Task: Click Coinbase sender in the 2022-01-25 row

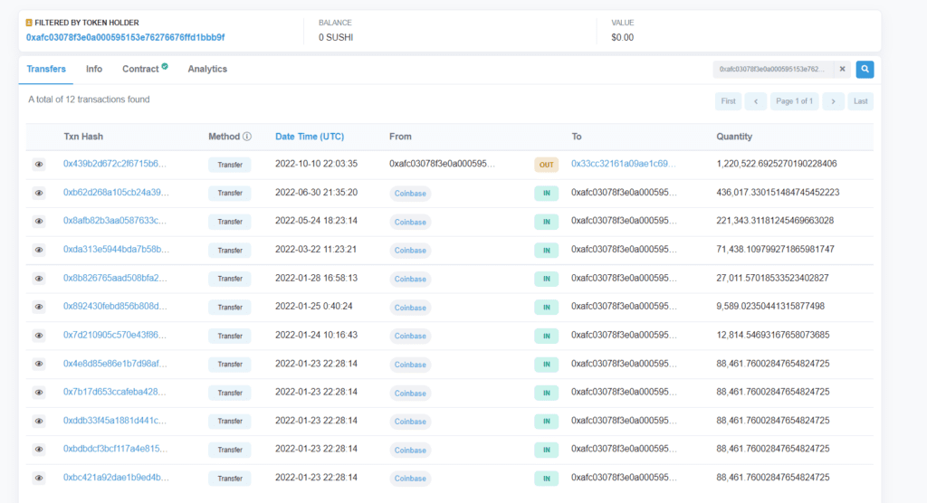Action: pyautogui.click(x=410, y=308)
